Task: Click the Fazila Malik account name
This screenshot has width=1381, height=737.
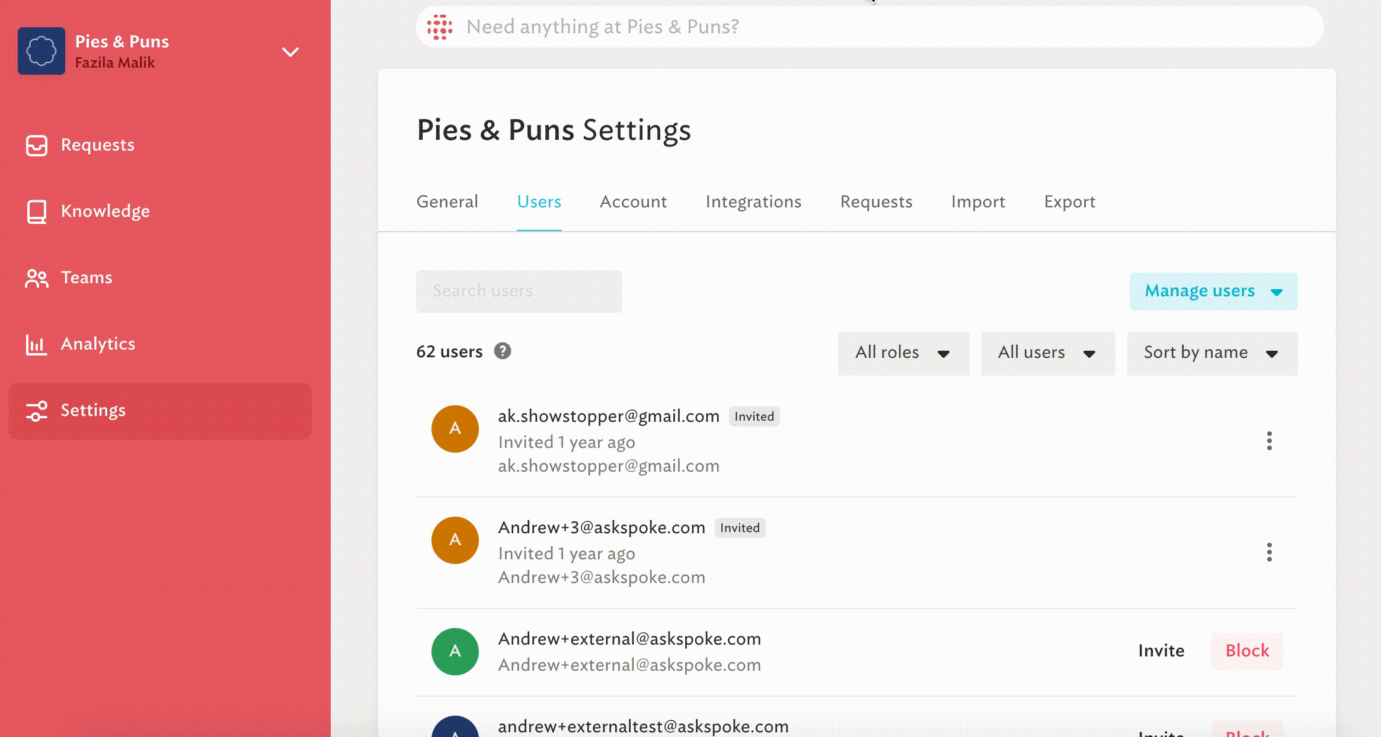Action: [115, 63]
